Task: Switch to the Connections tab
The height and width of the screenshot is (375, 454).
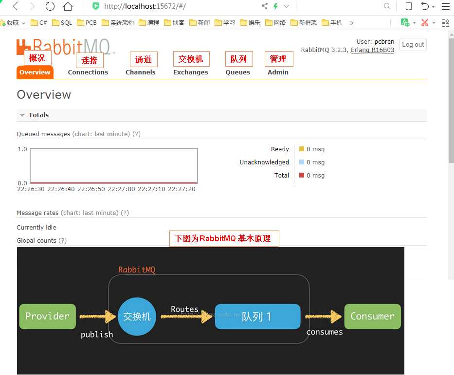Action: pos(88,72)
